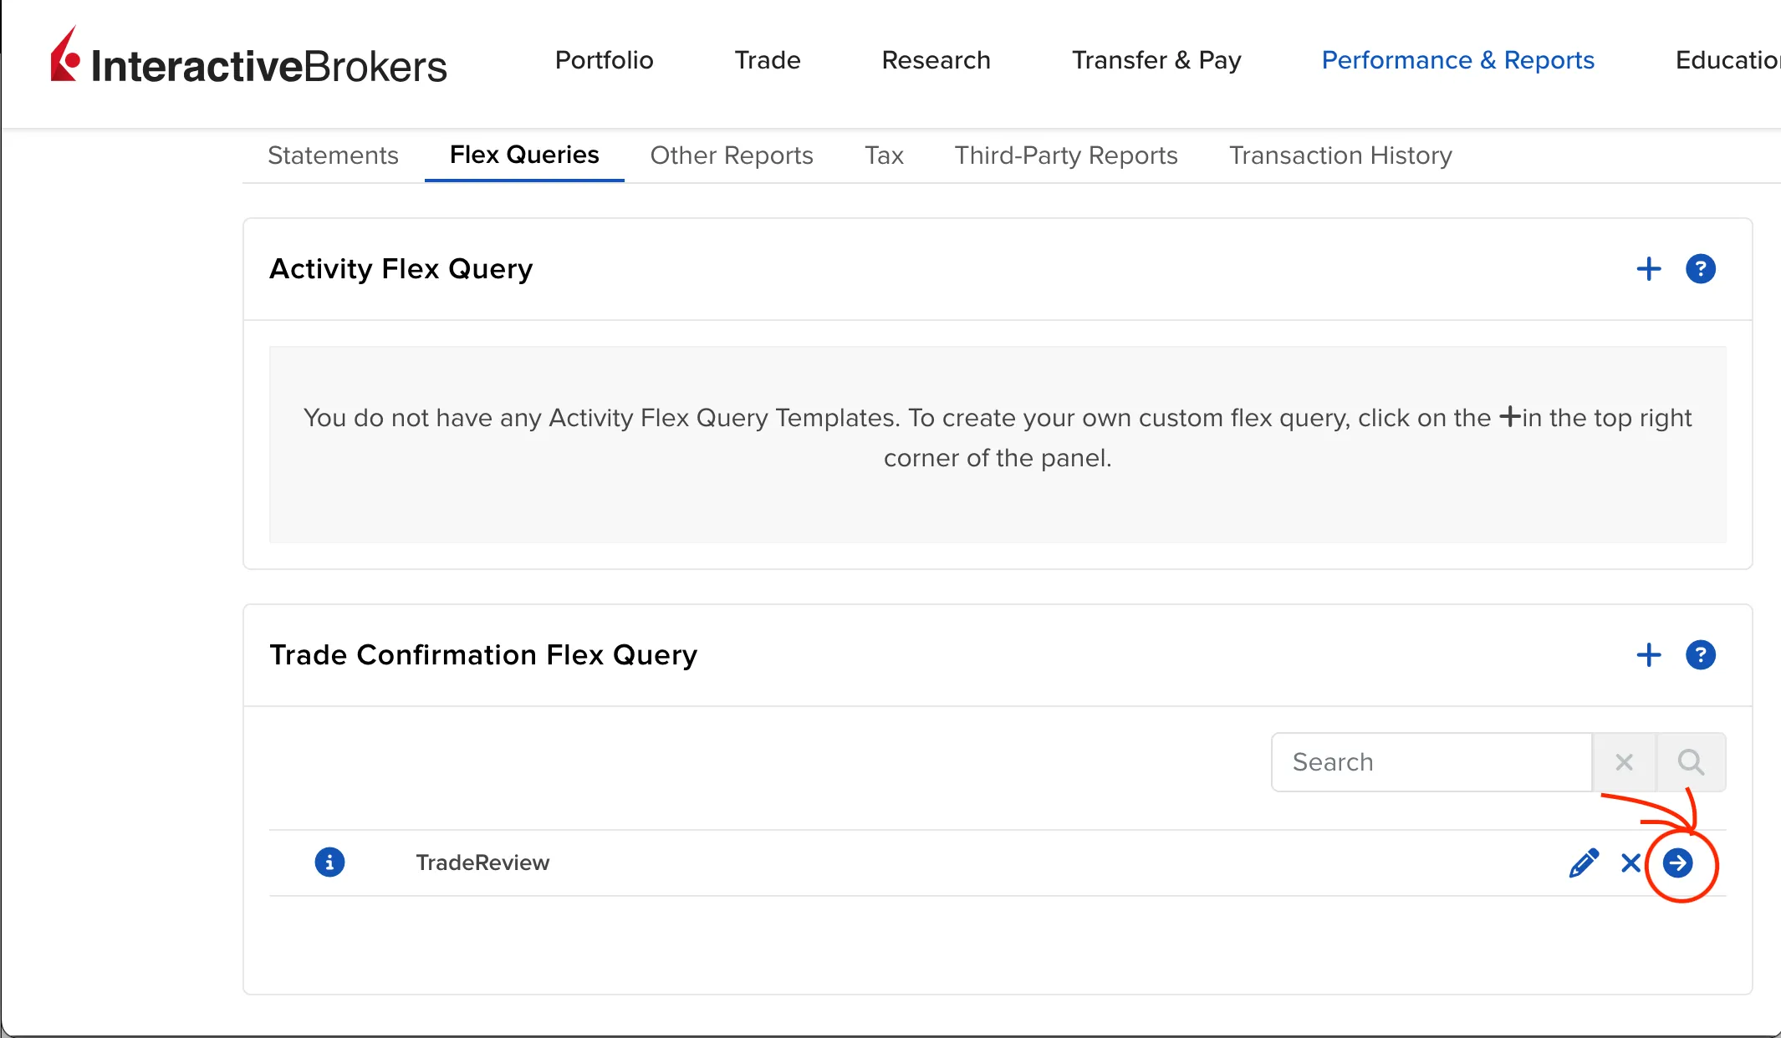Open the Tax tab
1781x1038 pixels.
coord(884,155)
